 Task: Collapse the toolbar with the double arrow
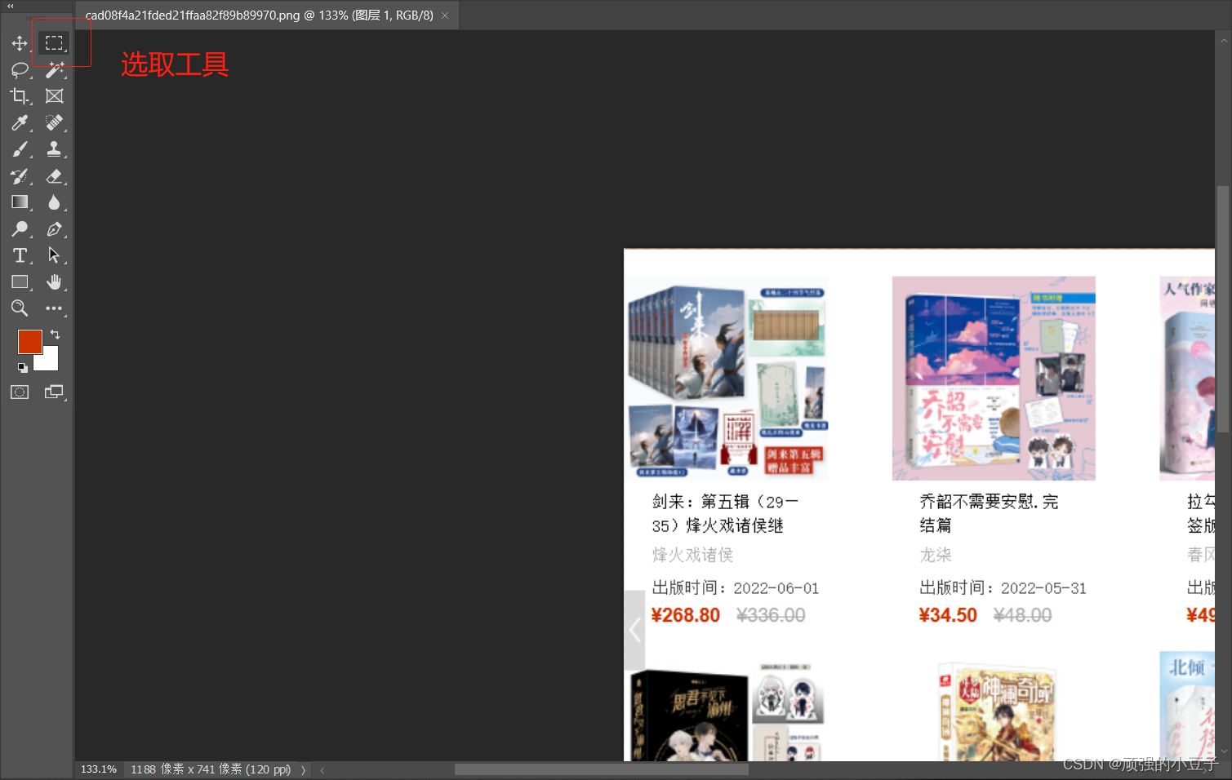(x=11, y=6)
